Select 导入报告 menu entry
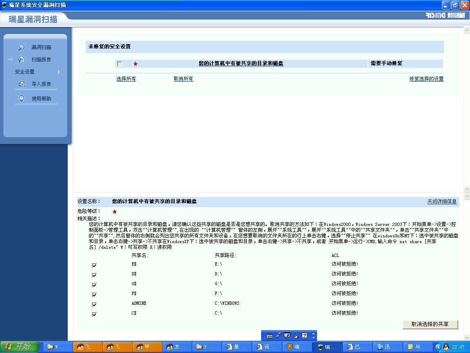Image resolution: width=470 pixels, height=353 pixels. (x=41, y=84)
